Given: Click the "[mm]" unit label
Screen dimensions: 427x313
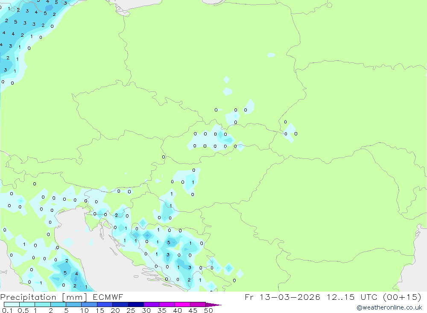Looking at the screenshot, I should (75, 297).
